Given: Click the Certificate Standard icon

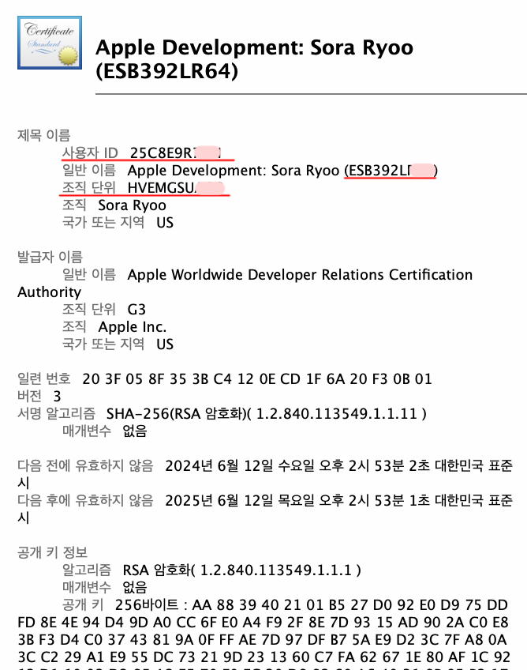Looking at the screenshot, I should [x=50, y=43].
